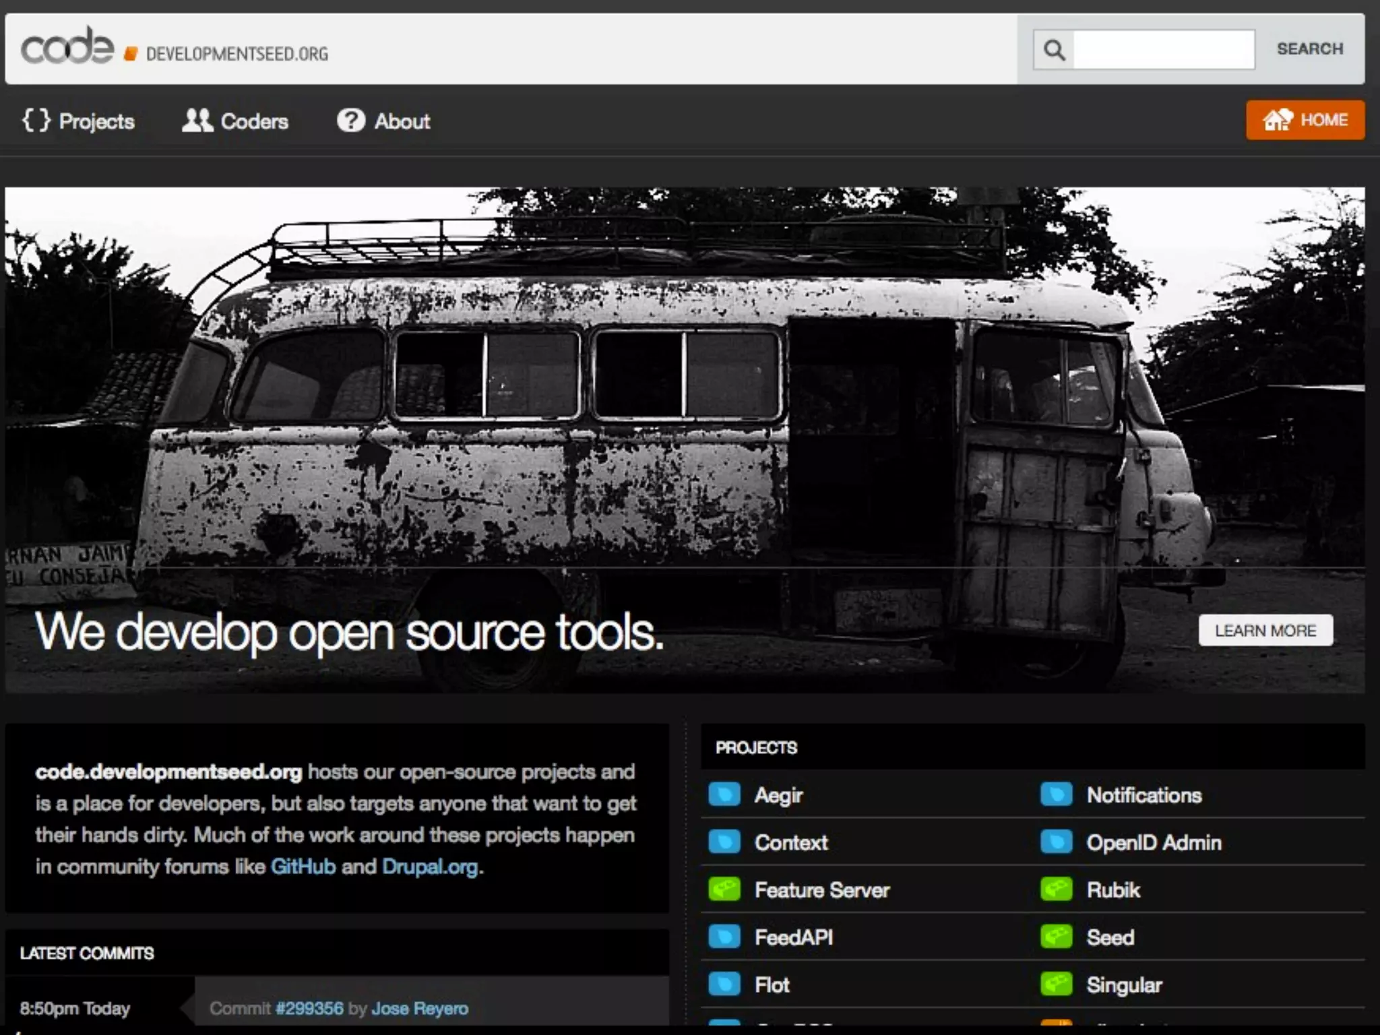Click the About question mark icon
The image size is (1380, 1035).
(x=350, y=121)
